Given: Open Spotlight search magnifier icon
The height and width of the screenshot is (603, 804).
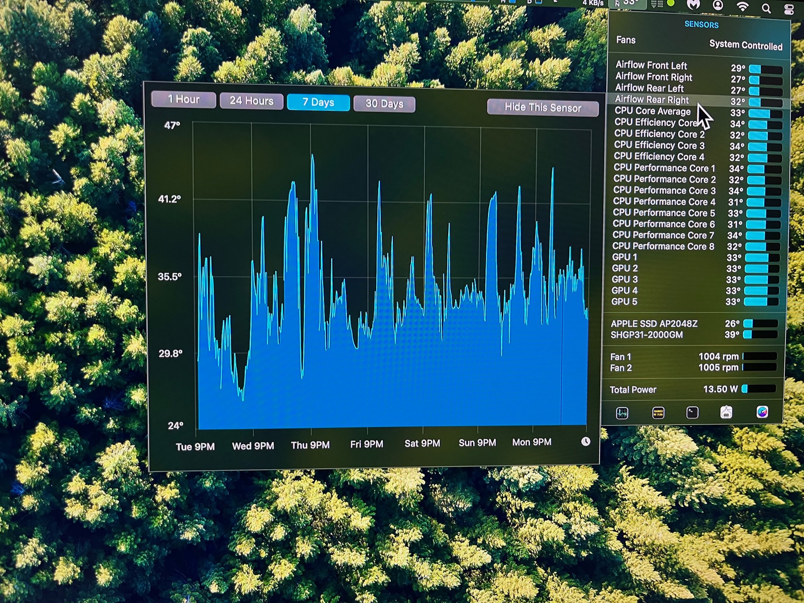Looking at the screenshot, I should tap(766, 8).
